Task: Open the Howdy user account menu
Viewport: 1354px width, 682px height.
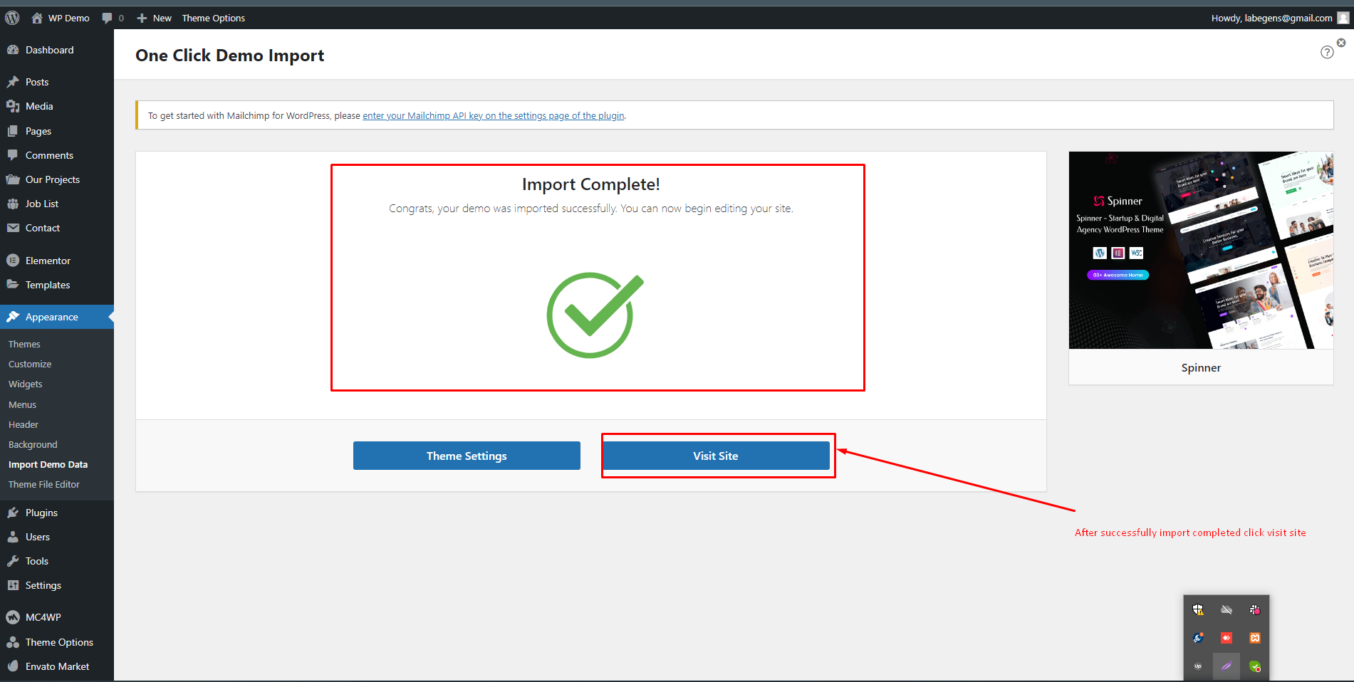Action: tap(1279, 18)
